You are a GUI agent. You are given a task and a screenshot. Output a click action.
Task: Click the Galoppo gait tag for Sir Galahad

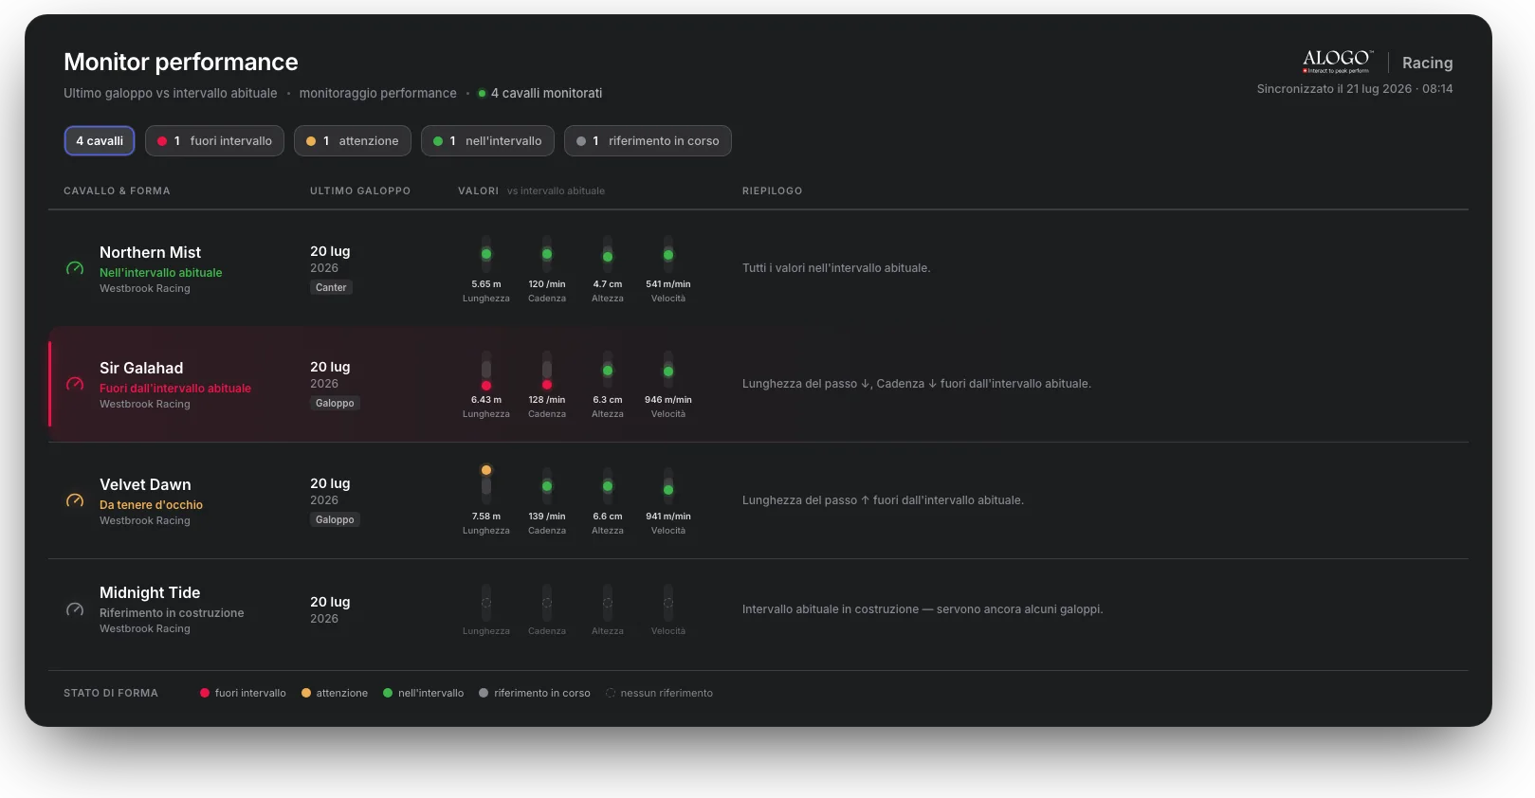pyautogui.click(x=335, y=403)
